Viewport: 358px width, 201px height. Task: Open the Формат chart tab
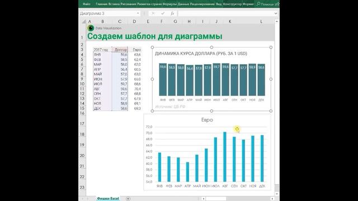click(248, 4)
